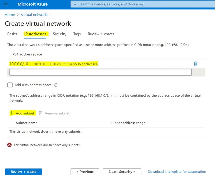Click the empty IPv4 address space input field
Image resolution: width=215 pixels, height=179 pixels.
coord(101,72)
